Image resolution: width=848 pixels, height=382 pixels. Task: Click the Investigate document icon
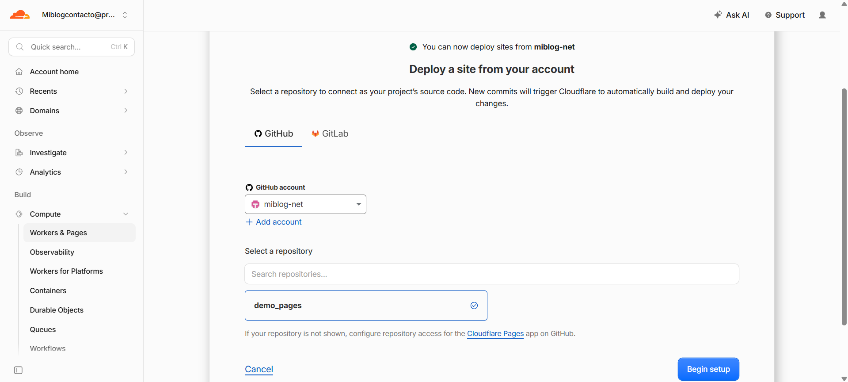(19, 153)
